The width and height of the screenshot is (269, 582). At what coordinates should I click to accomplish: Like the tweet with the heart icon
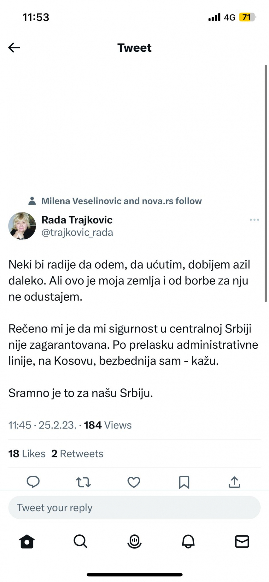[x=134, y=482]
